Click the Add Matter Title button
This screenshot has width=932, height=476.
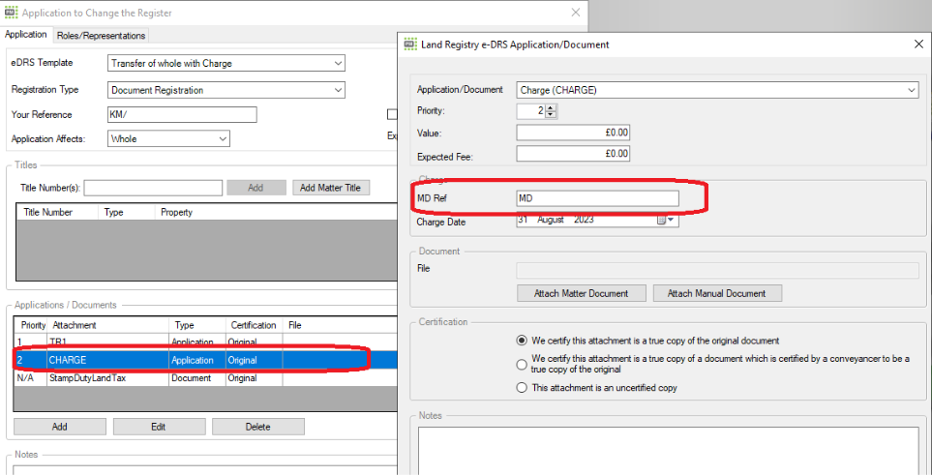coord(330,188)
